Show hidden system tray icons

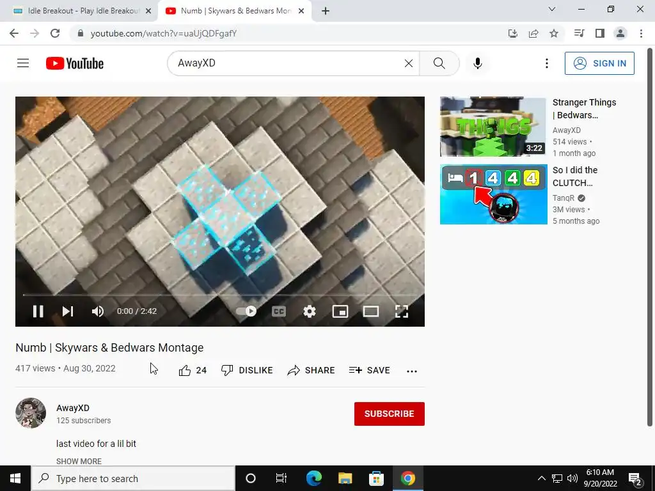541,478
